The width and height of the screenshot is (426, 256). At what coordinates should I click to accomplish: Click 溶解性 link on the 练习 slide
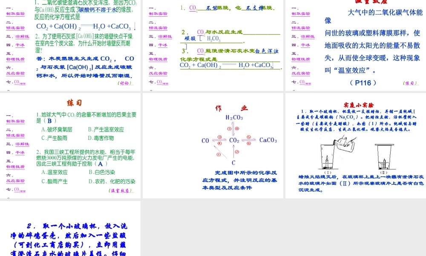click(22, 144)
